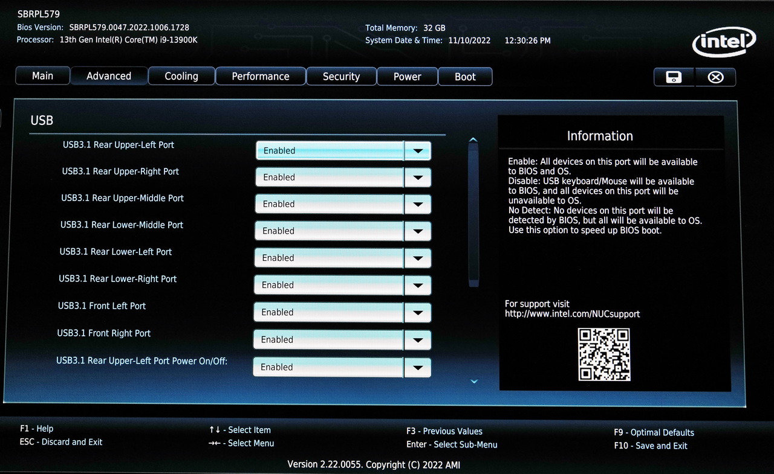Click the vertical scrollbar thumb
The height and width of the screenshot is (474, 774).
point(473,216)
